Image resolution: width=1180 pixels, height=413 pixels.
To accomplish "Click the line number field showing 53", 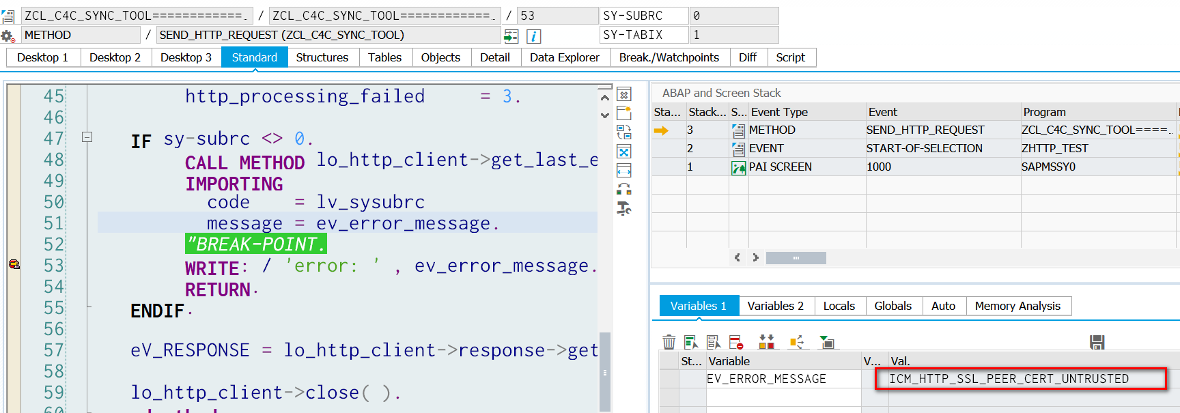I will coord(558,16).
